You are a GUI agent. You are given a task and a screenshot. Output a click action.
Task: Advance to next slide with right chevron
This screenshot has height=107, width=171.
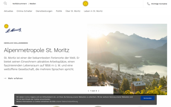(x=99, y=91)
